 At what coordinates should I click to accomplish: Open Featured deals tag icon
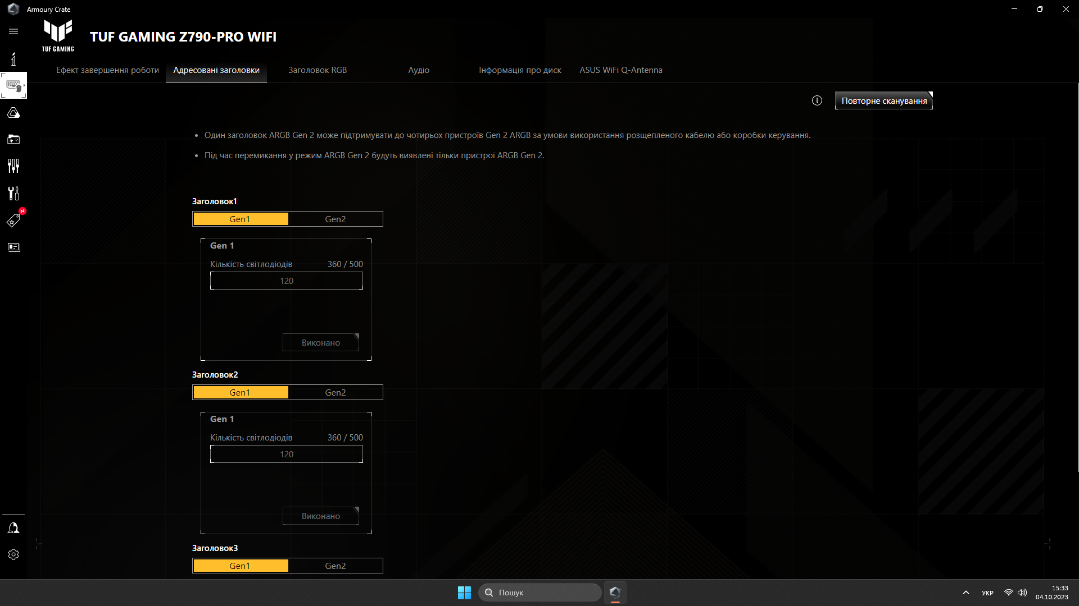pyautogui.click(x=13, y=220)
